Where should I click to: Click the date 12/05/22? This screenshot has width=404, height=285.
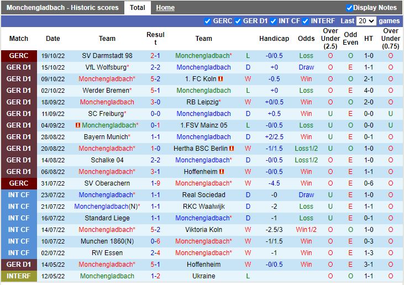(x=53, y=276)
